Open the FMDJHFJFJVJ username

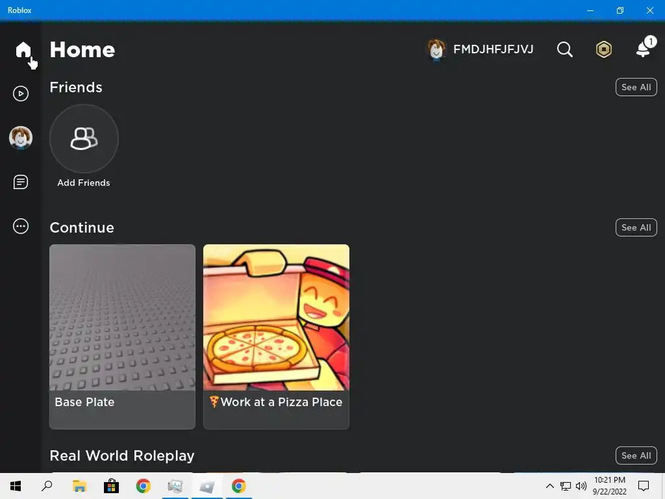click(x=494, y=49)
